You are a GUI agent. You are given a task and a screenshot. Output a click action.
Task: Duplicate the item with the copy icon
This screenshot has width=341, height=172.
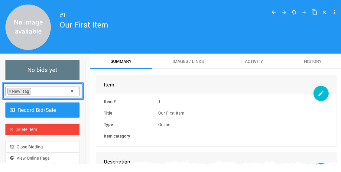tap(314, 12)
